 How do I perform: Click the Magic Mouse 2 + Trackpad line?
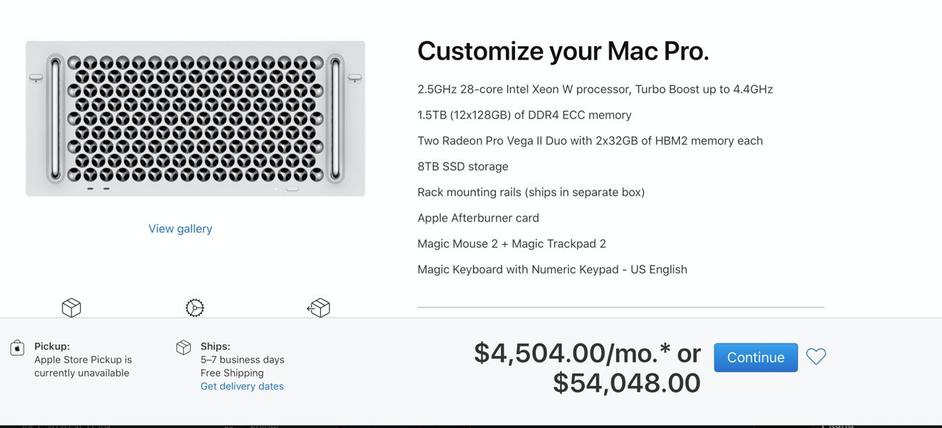[x=511, y=243]
